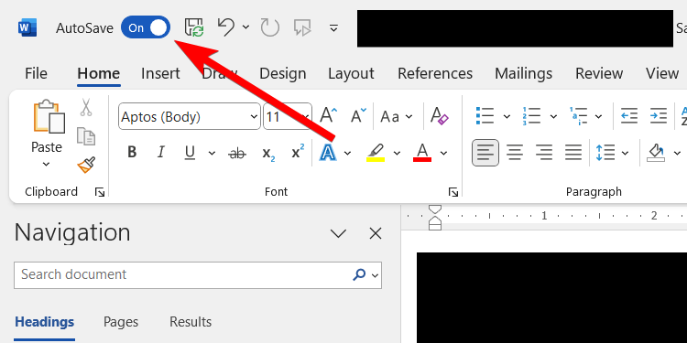Open the Layout ribbon tab
The image size is (687, 343).
tap(351, 73)
